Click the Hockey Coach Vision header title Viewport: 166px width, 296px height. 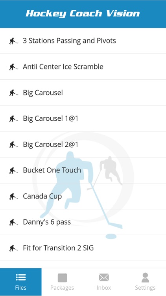83,14
